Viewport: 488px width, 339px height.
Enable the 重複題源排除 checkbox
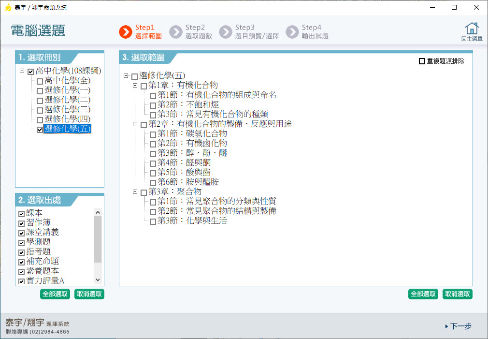coord(422,61)
